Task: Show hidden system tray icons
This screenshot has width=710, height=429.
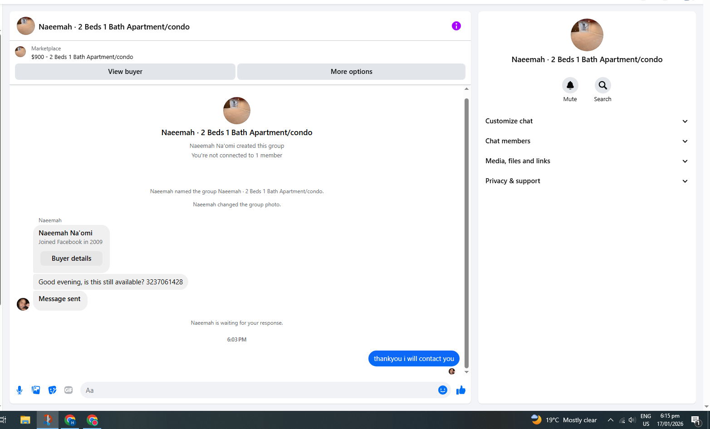Action: click(611, 420)
